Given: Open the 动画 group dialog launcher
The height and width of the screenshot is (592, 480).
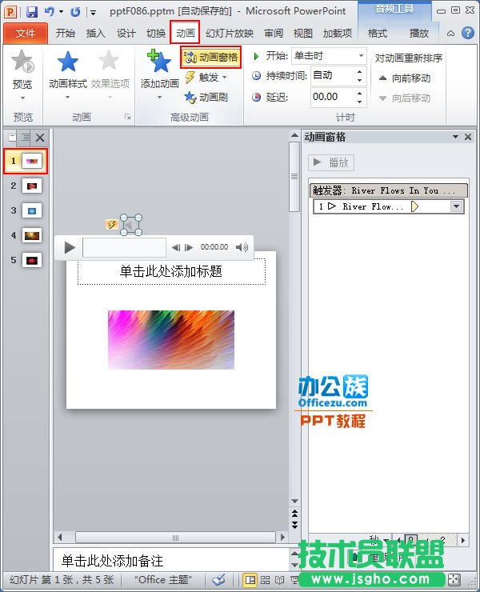Looking at the screenshot, I should 128,117.
